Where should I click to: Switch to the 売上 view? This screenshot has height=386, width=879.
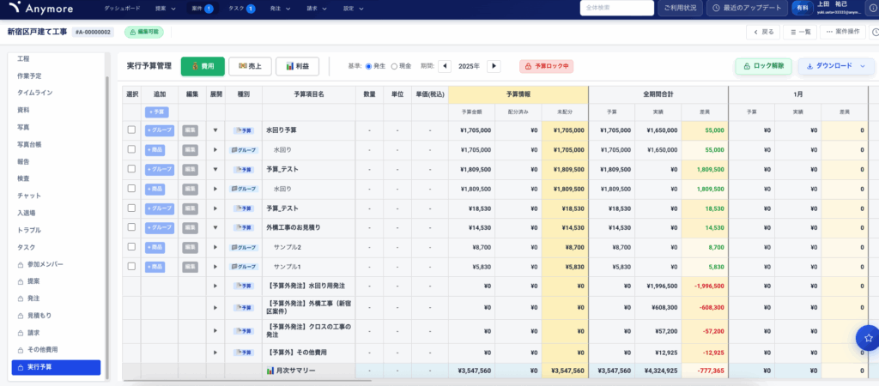click(x=250, y=66)
